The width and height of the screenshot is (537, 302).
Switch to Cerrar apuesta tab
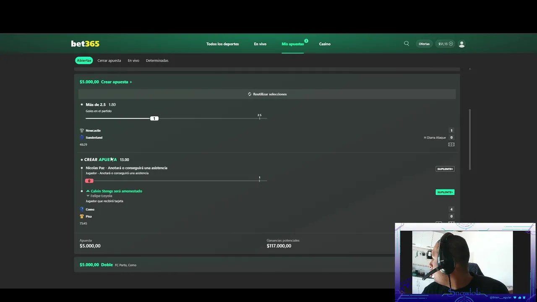[109, 60]
